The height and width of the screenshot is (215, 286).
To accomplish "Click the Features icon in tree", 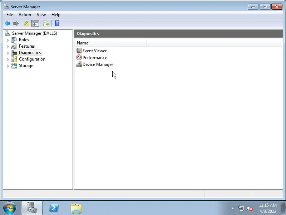I will (14, 46).
